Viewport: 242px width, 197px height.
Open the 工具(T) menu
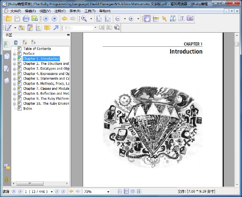coord(90,11)
